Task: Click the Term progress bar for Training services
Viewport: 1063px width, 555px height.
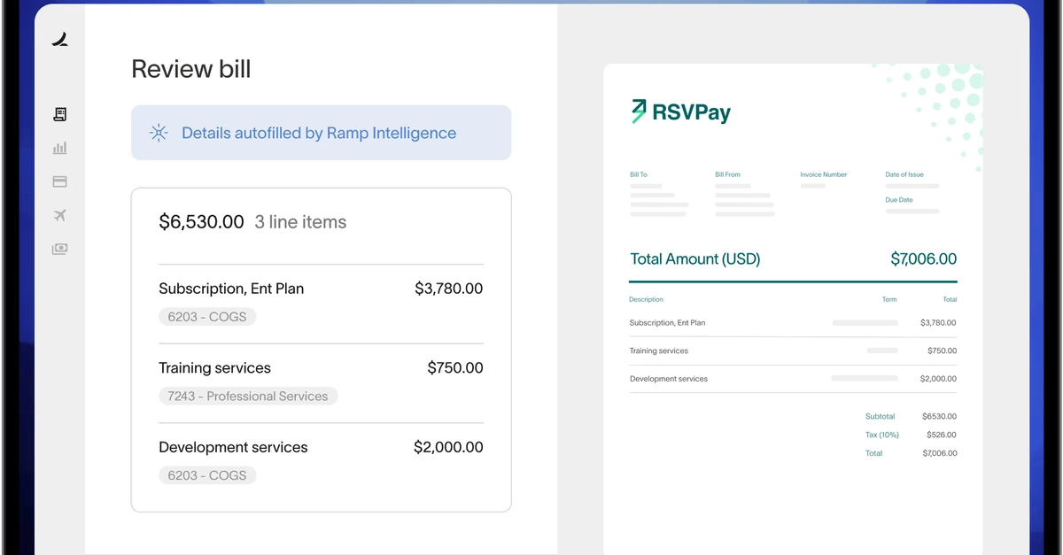Action: [881, 351]
